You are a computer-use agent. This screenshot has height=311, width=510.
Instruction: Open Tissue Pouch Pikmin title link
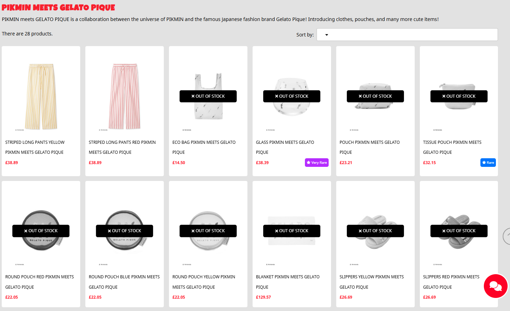[452, 147]
